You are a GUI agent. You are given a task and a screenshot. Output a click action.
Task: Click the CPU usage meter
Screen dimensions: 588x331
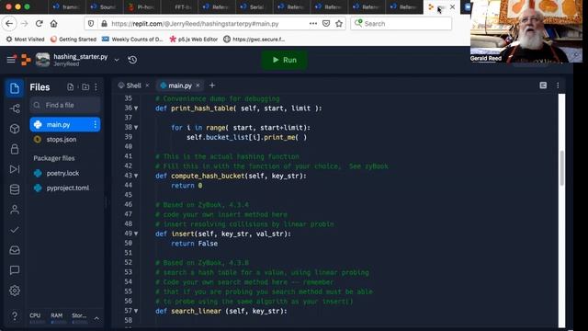(37, 318)
